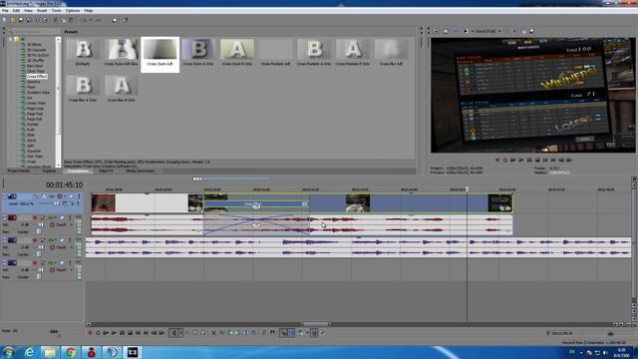Screen dimensions: 638x359
Task: Click the Delete X icon in bottom toolbar
Action: click(213, 333)
